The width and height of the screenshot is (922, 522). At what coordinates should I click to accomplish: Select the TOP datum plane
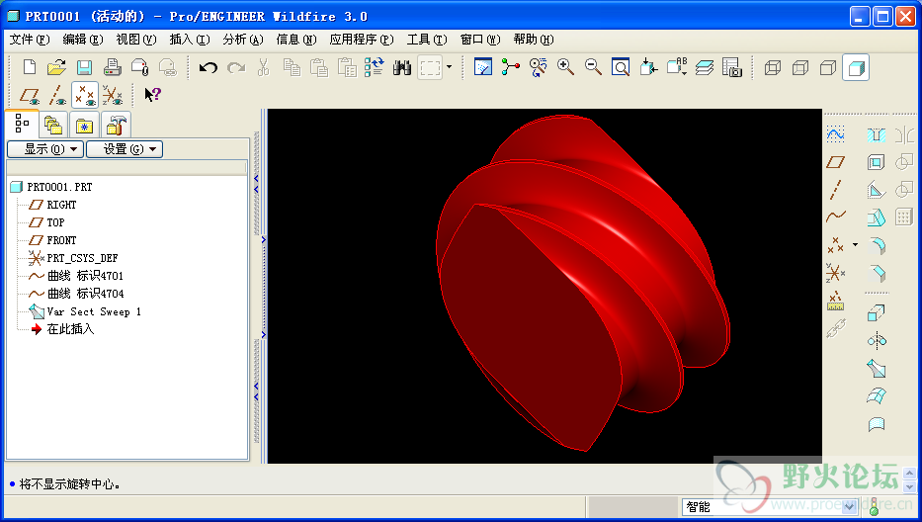tap(55, 222)
